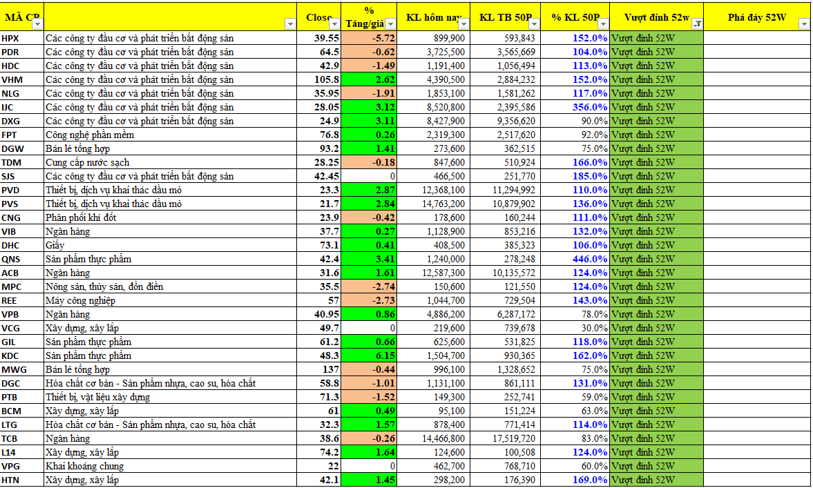This screenshot has width=813, height=488.
Task: Select the VHM ticker cell
Action: click(22, 79)
